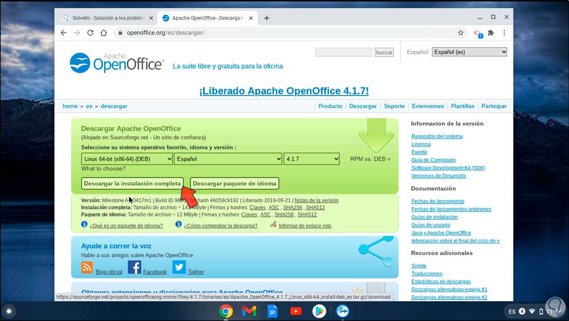Viewport: 569px width, 321px height.
Task: Click info icon beside verify download question
Action: (x=178, y=224)
